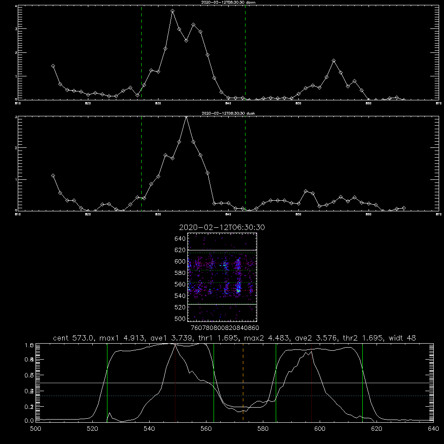
Task: Click the heatmap y-axis label 500
Action: coord(180,318)
